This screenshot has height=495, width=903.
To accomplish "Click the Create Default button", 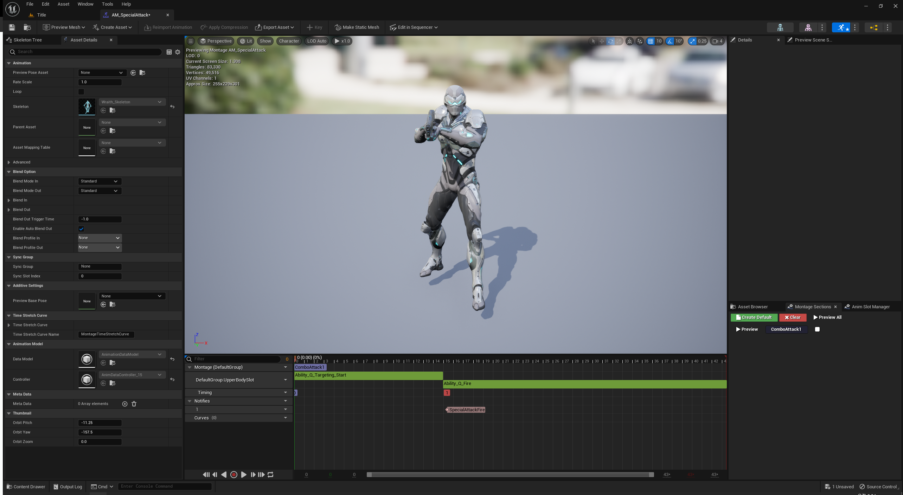I will [754, 317].
